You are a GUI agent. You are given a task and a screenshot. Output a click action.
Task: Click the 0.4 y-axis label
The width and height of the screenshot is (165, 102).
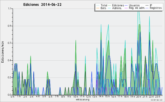click(9, 60)
